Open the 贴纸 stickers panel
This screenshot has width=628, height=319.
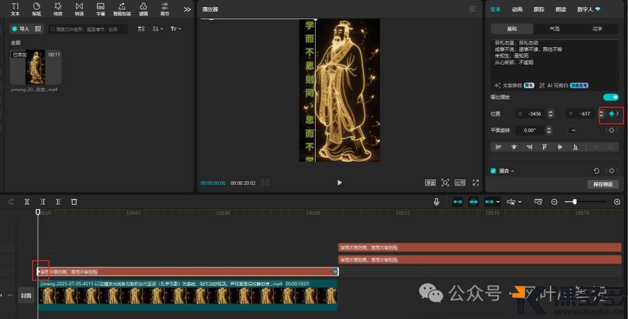point(37,9)
